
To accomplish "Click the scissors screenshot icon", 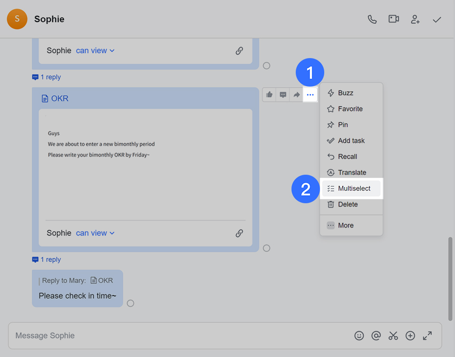I will coord(393,336).
